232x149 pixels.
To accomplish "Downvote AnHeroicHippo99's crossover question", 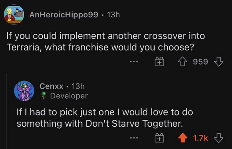I will coord(219,62).
